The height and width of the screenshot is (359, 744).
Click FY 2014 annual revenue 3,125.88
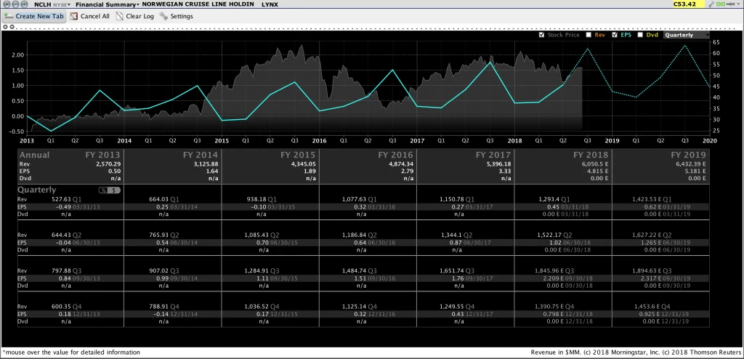pyautogui.click(x=206, y=164)
